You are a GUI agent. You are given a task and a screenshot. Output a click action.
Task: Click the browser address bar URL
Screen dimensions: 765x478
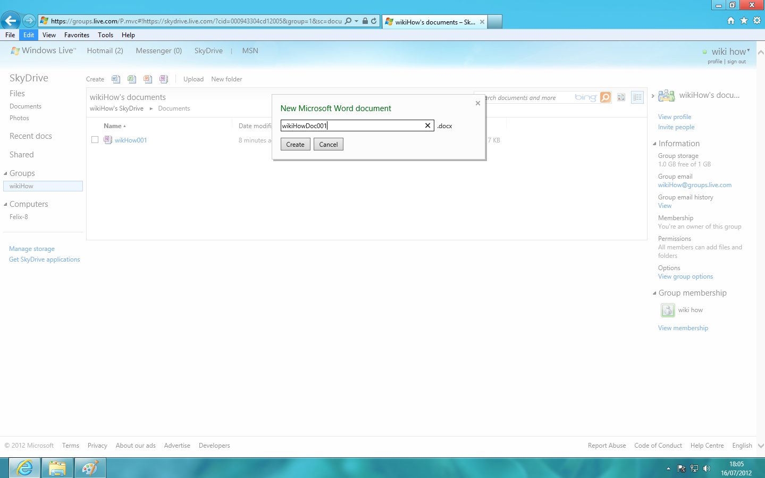(x=196, y=21)
